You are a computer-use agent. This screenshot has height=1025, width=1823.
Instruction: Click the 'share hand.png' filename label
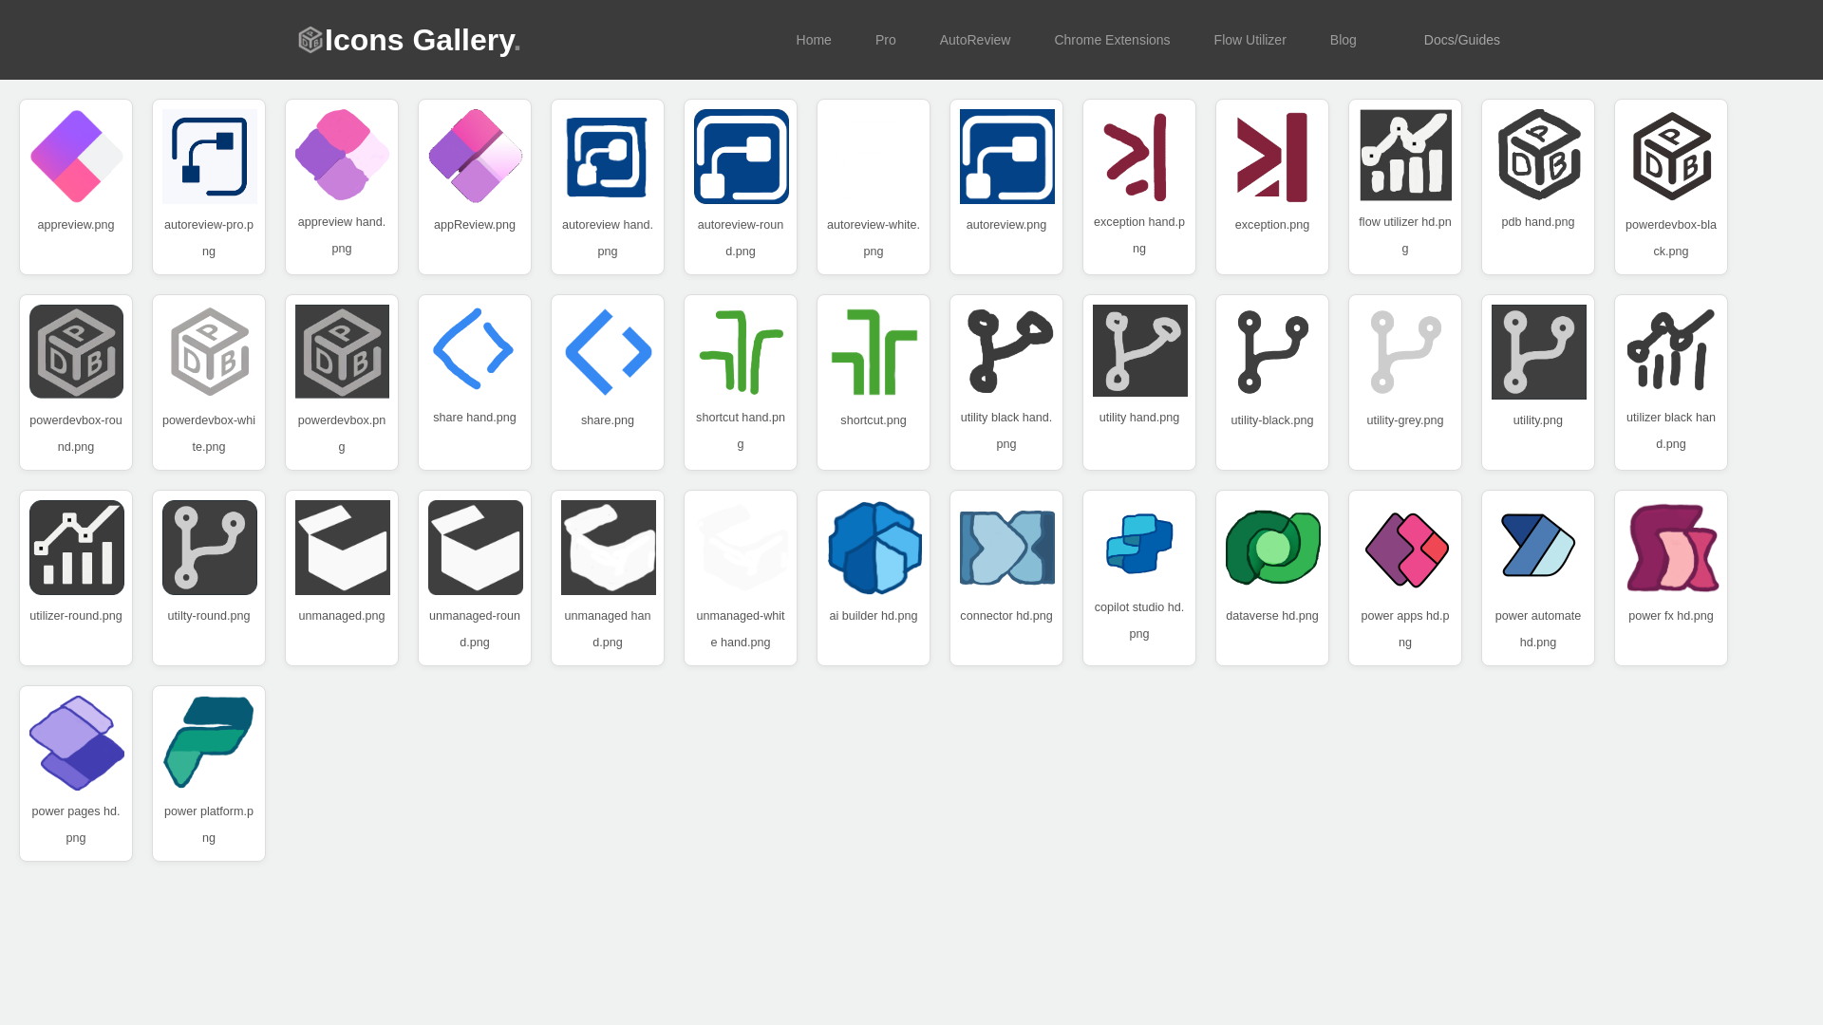pyautogui.click(x=475, y=418)
